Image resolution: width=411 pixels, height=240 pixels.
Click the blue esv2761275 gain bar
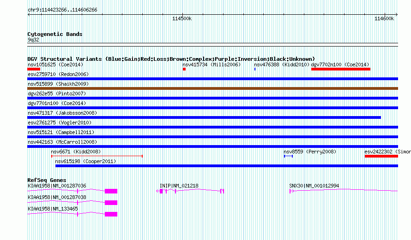212,127
